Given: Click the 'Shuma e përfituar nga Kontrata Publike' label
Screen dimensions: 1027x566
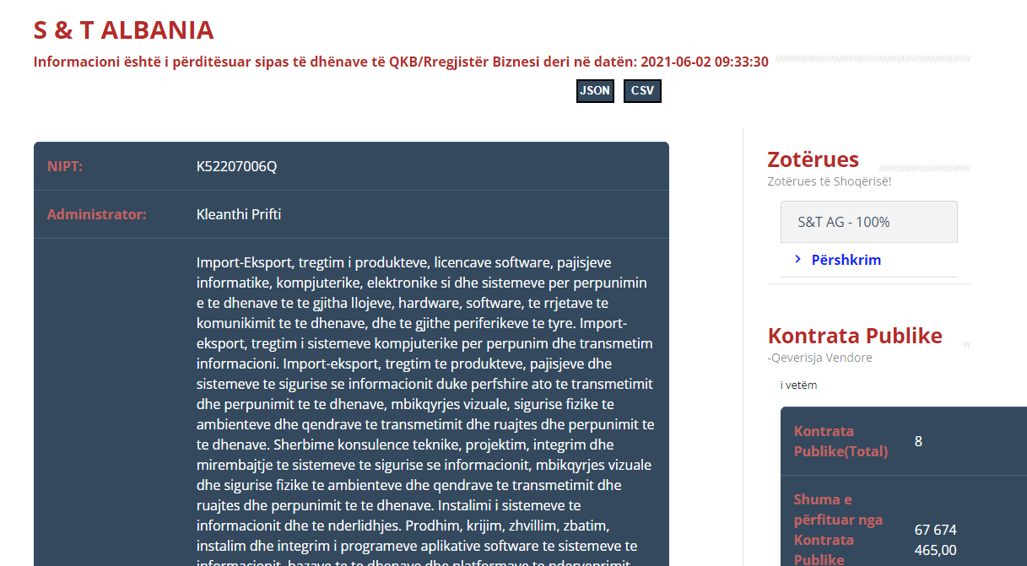Looking at the screenshot, I should coord(839,530).
